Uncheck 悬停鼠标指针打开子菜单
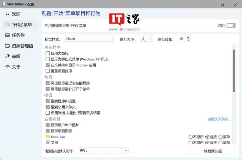The image size is (242, 160). 47,89
